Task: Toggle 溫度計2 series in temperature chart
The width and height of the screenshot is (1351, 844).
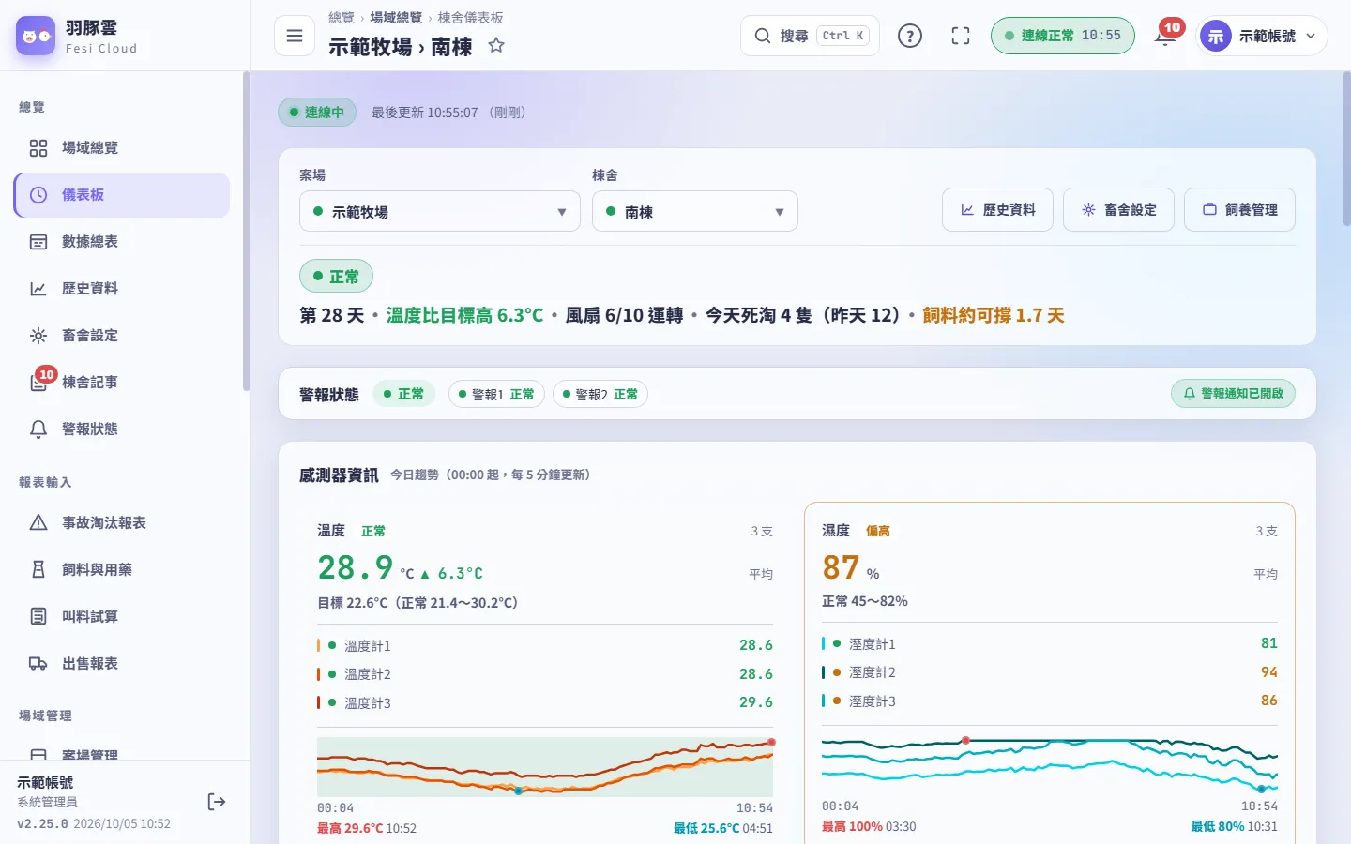Action: click(545, 673)
